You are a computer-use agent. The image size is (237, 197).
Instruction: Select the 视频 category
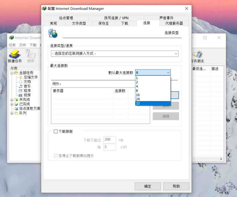(27, 95)
